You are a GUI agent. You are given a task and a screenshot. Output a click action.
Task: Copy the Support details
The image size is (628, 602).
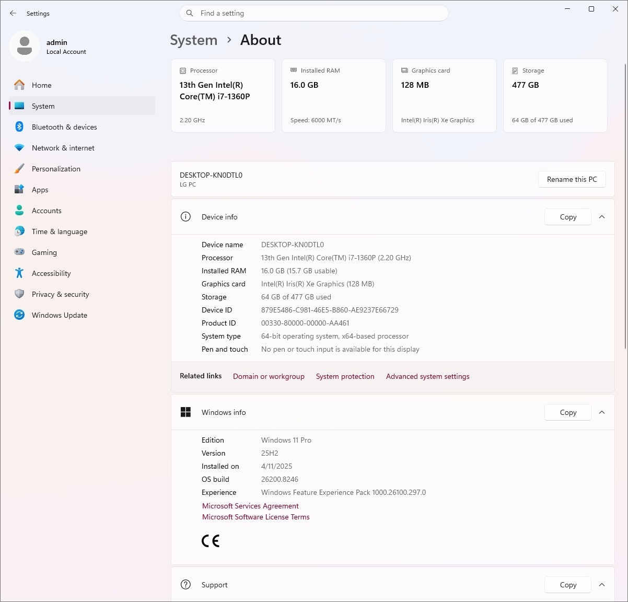[x=568, y=585]
